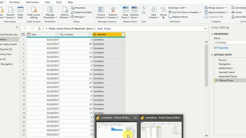Close the Power BI Desktop preview
The height and width of the screenshot is (138, 246).
coord(135,118)
